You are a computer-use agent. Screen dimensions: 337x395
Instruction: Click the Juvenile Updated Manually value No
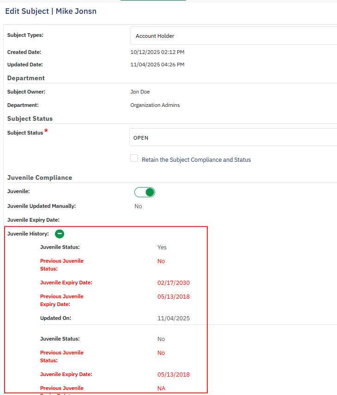(x=138, y=206)
